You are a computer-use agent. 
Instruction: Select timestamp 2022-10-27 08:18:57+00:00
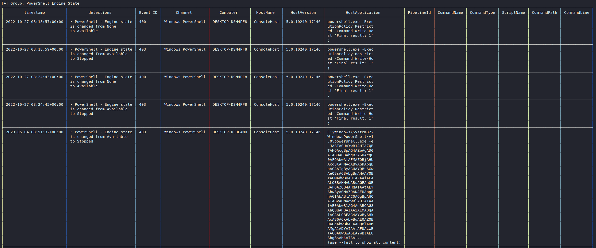[34, 22]
